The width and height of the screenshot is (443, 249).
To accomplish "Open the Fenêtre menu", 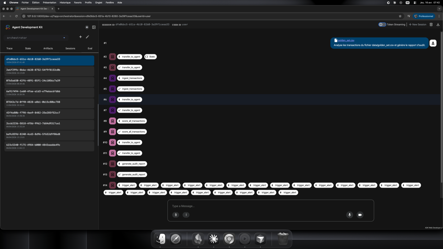I will 110,3.
